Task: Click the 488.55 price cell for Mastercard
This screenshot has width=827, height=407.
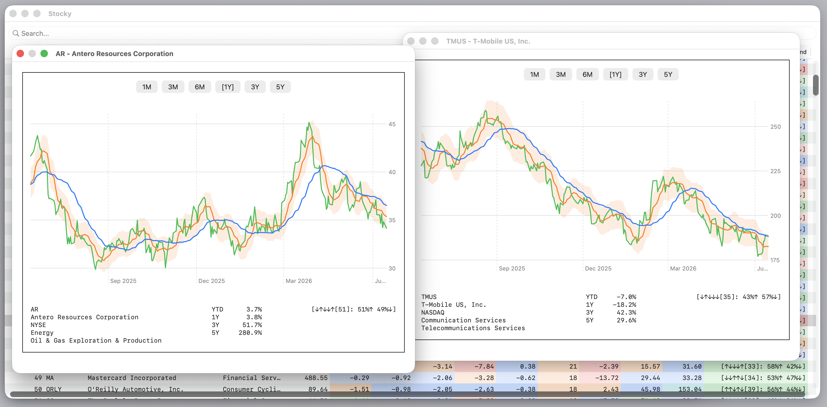Action: [316, 378]
